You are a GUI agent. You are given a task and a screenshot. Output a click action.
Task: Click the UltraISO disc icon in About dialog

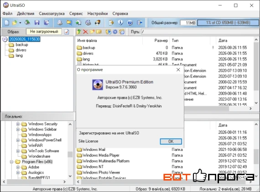click(98, 85)
